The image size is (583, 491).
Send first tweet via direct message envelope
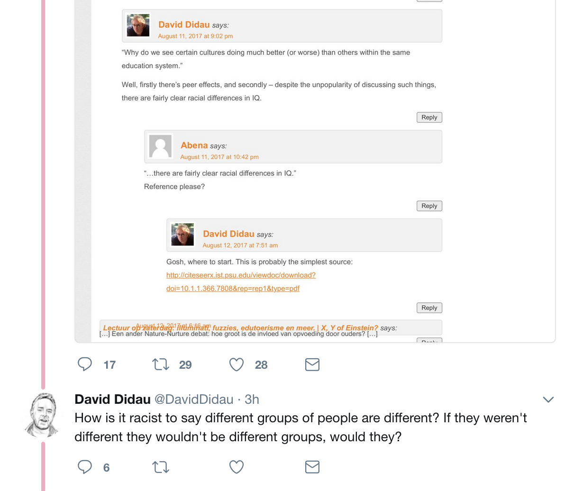click(x=312, y=364)
